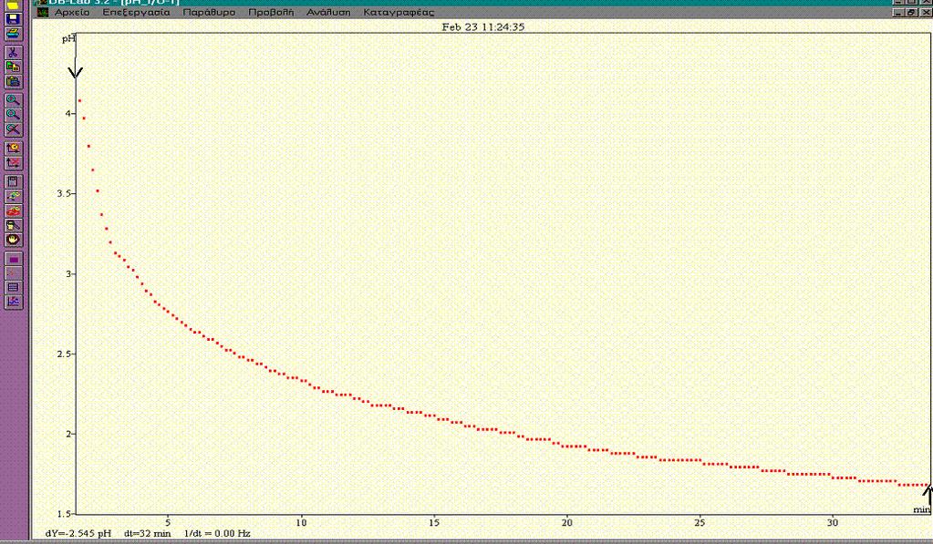Show the data table view icon
The image size is (933, 544).
13,287
